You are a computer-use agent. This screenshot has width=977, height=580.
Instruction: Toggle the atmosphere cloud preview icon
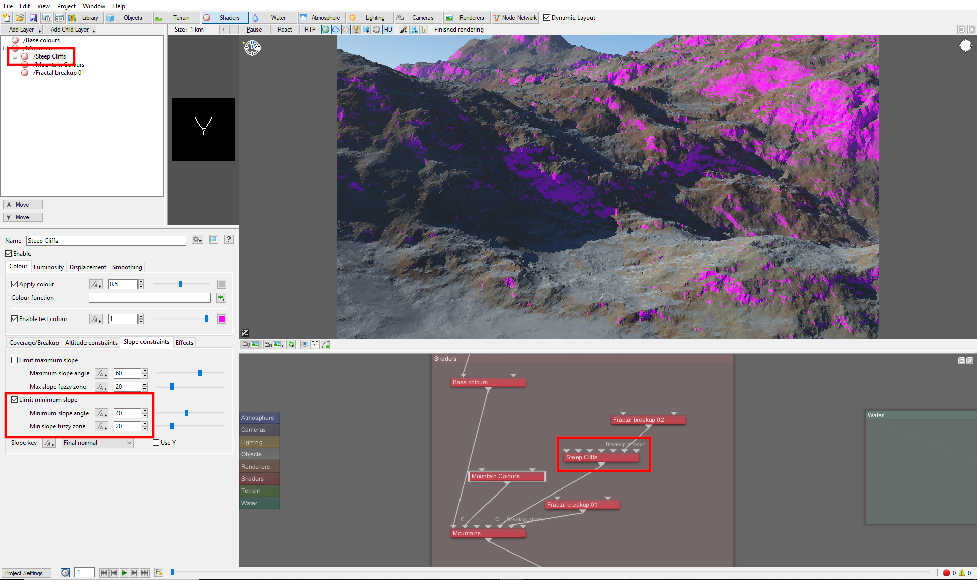[x=336, y=30]
